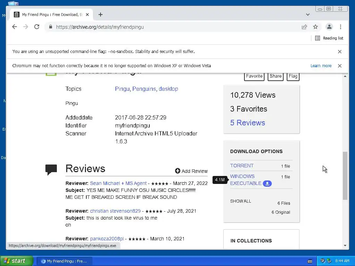This screenshot has height=266, width=355.
Task: Restore the Chromium window size
Action: [x=329, y=9]
